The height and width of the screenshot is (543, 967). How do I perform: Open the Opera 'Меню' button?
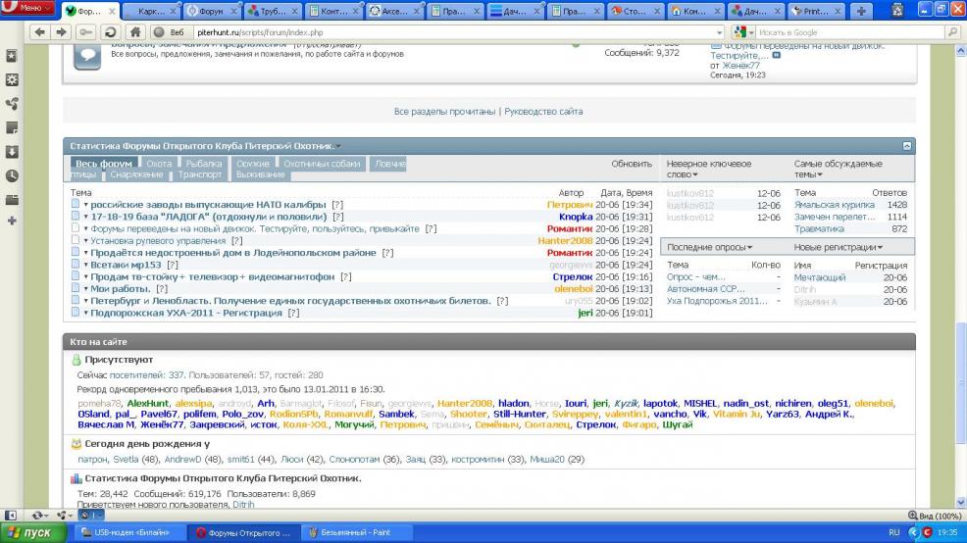click(27, 9)
